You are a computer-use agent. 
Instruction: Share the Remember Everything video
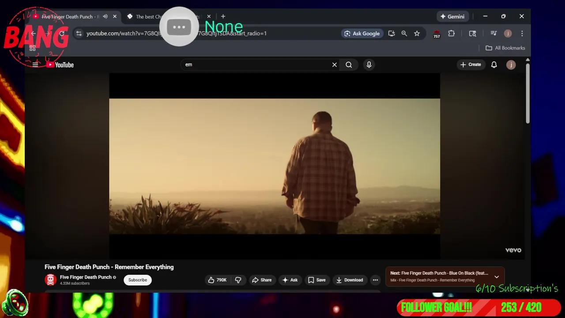pyautogui.click(x=262, y=280)
